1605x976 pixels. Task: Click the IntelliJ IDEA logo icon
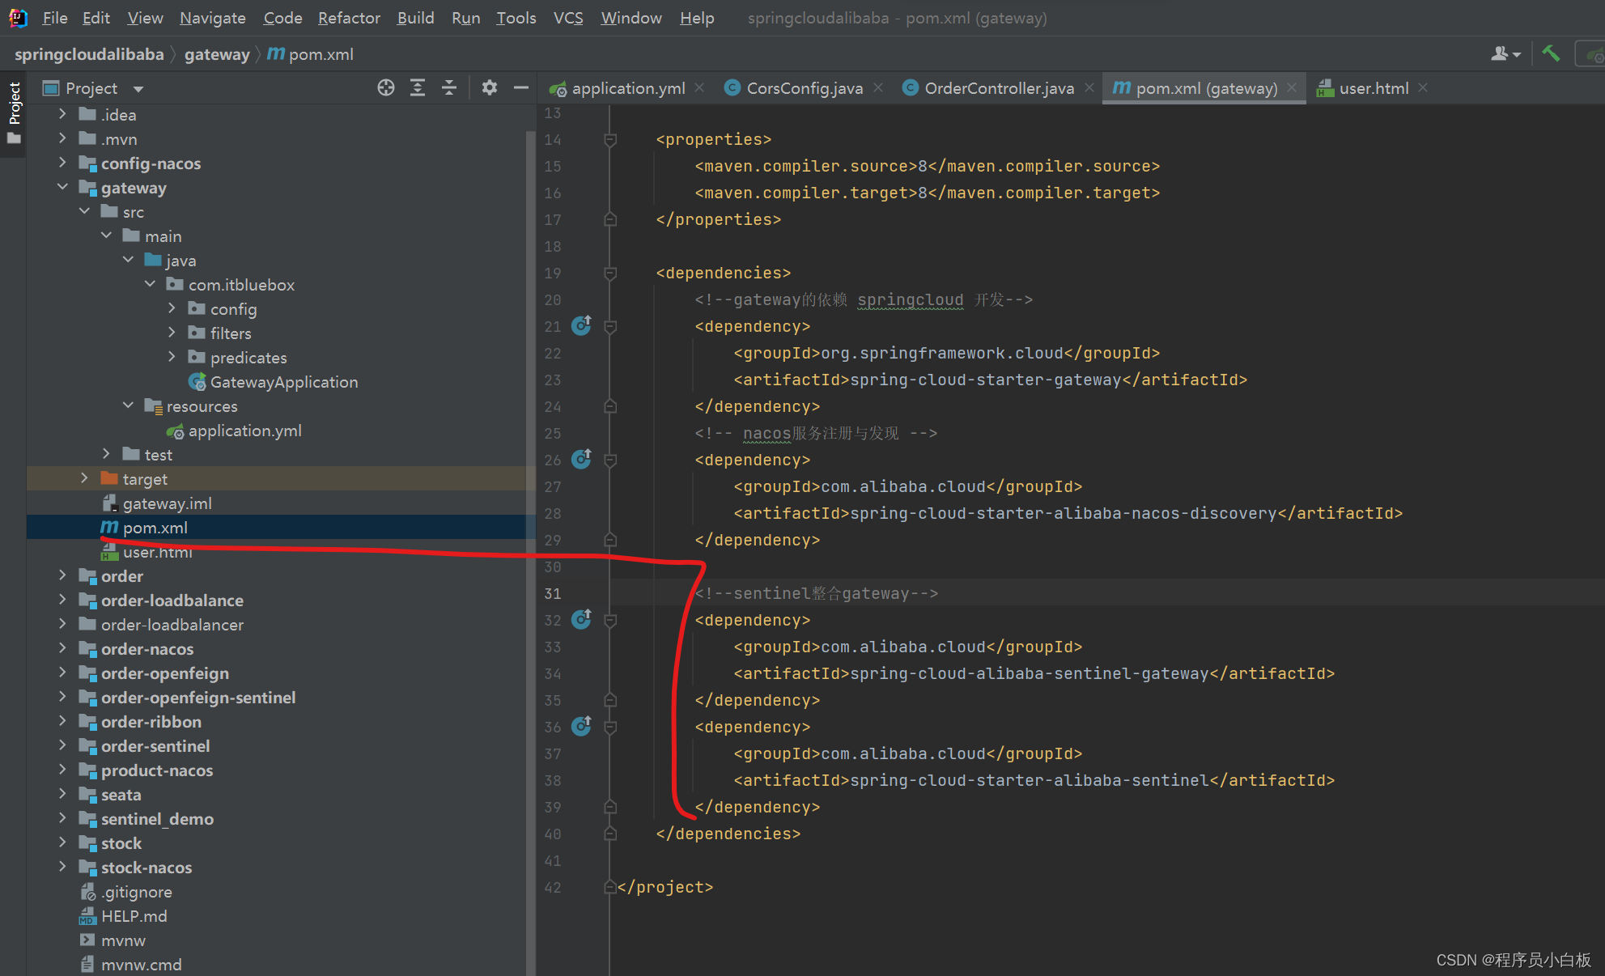[x=18, y=17]
